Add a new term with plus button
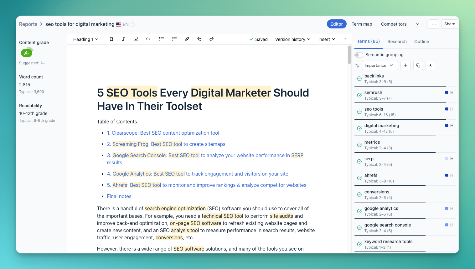475x269 pixels. [x=405, y=65]
